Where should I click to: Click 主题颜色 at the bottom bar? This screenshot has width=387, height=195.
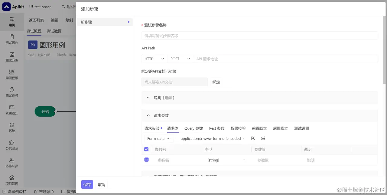(x=44, y=191)
